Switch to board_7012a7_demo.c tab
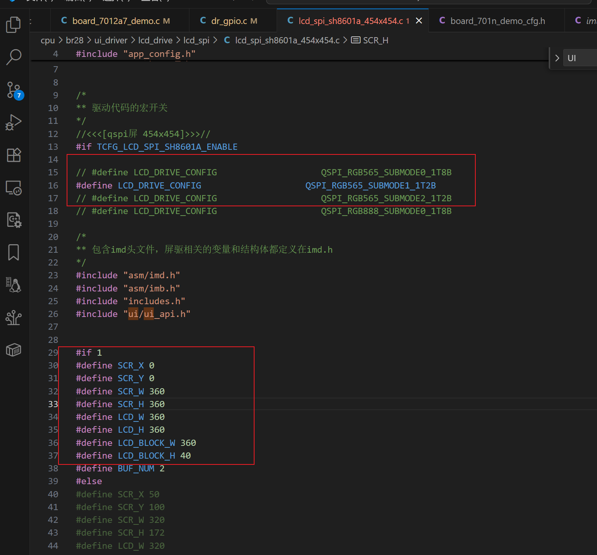 click(120, 21)
